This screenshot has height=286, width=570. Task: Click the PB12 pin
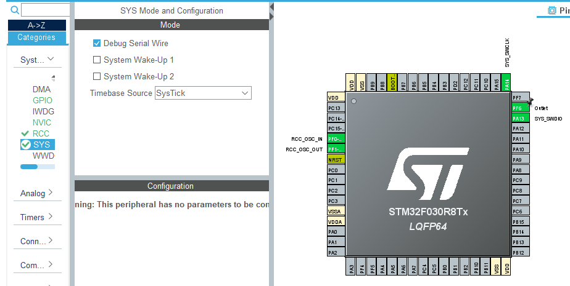point(520,252)
